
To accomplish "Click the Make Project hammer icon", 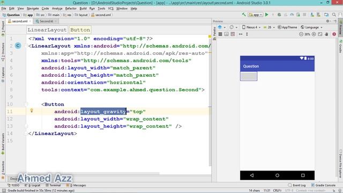I will coord(244,14).
